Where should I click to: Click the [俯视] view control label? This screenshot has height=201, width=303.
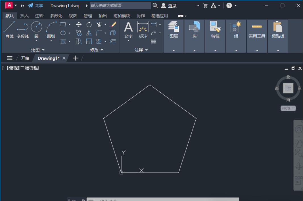tap(14, 68)
